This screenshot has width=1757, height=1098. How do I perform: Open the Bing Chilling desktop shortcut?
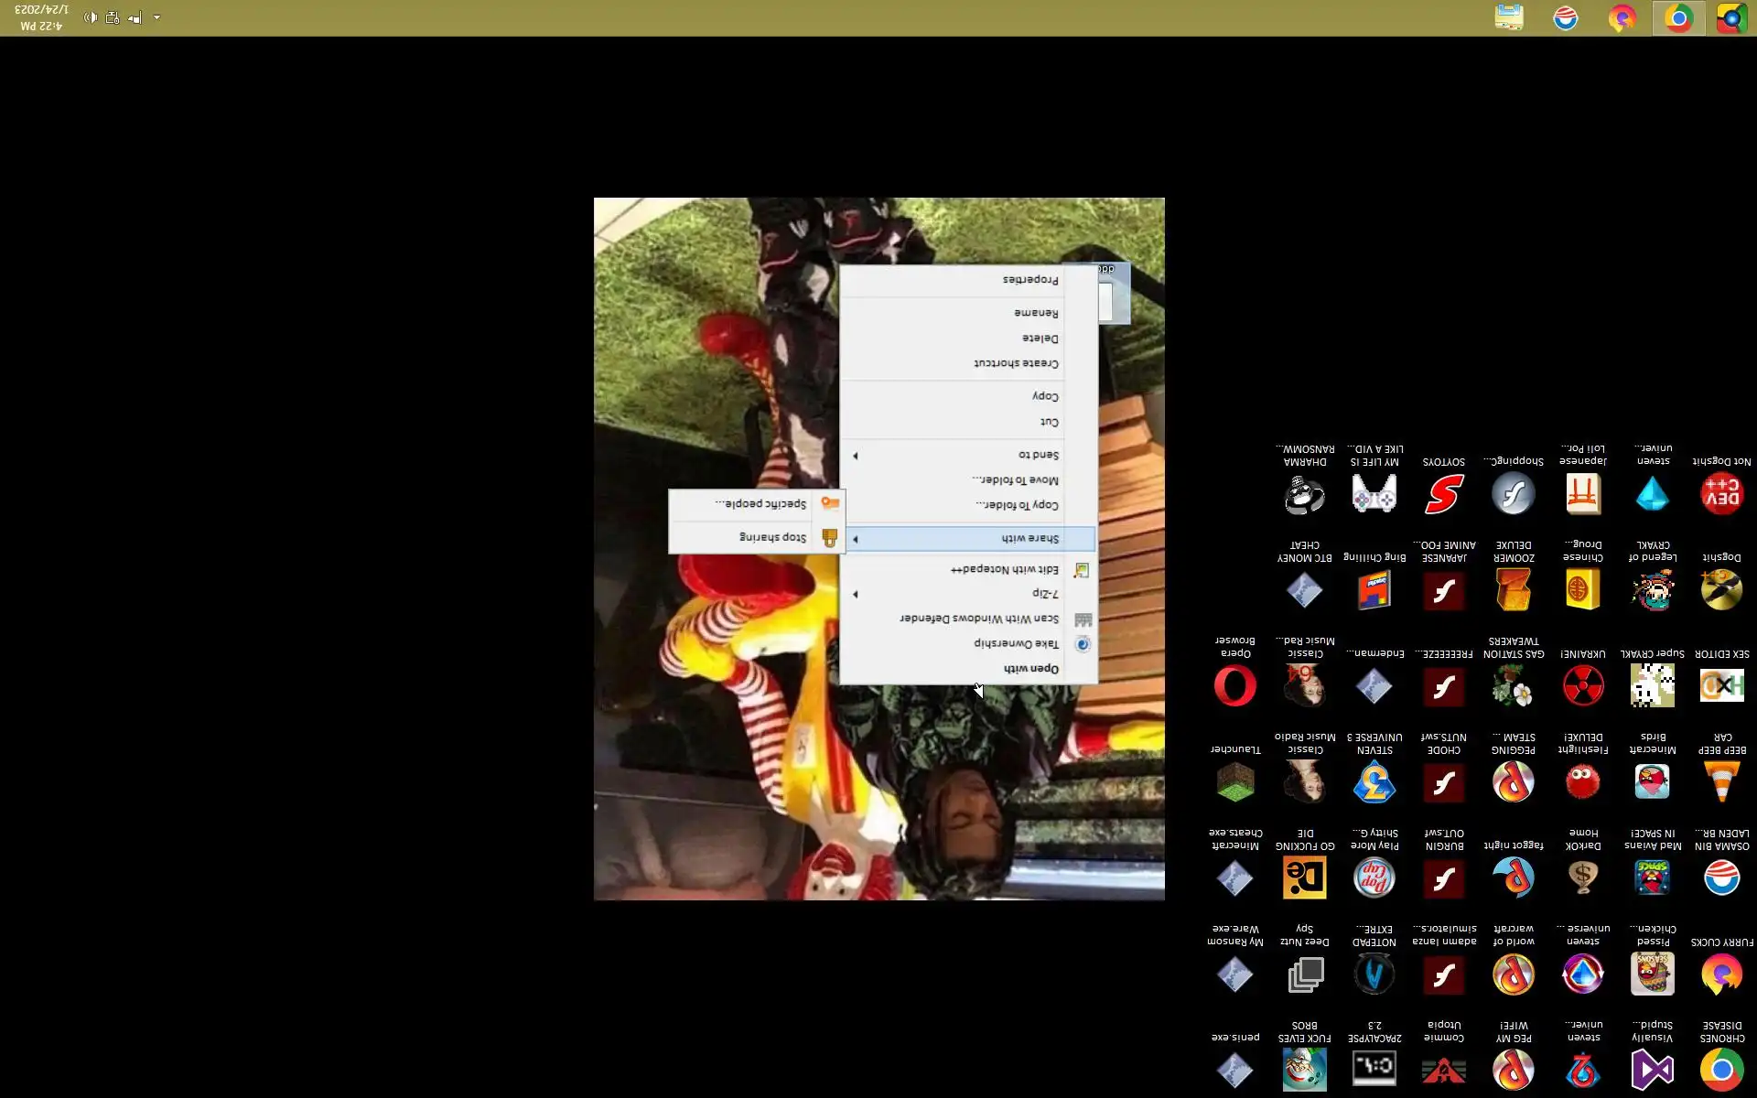[x=1374, y=590]
